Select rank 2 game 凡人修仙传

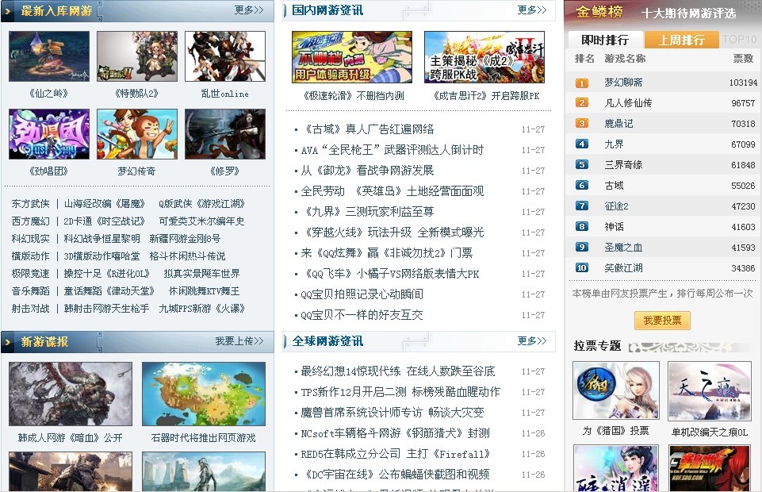click(x=628, y=103)
